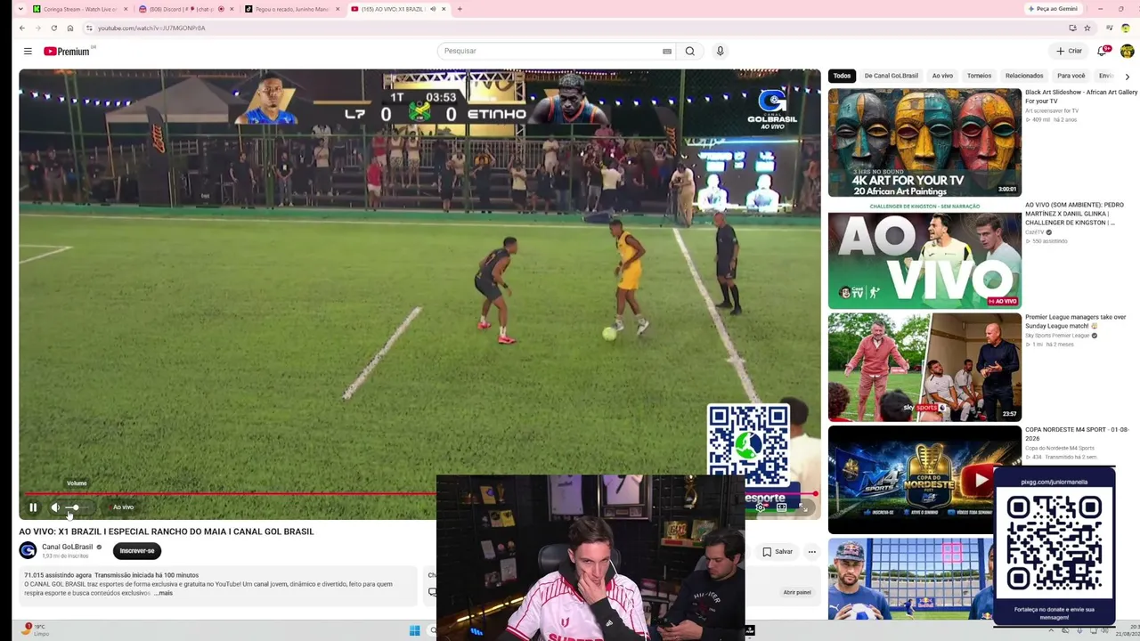Select the 'Ao vivo' filter chip
Screen dimensions: 1140x641
coord(942,76)
